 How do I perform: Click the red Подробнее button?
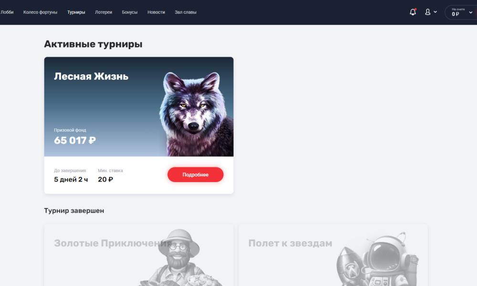(195, 174)
